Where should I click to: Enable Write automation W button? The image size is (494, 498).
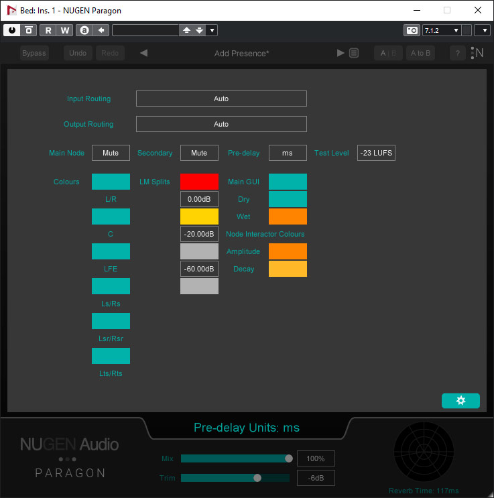[x=64, y=30]
